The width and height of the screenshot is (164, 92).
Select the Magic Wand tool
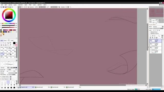coord(6,43)
